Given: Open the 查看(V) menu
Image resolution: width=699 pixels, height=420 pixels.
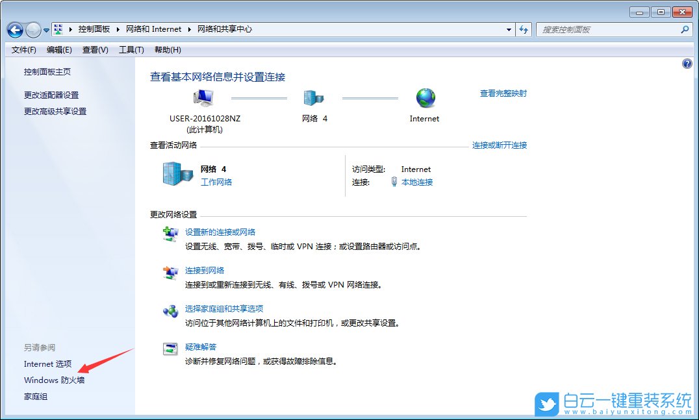Looking at the screenshot, I should (94, 49).
